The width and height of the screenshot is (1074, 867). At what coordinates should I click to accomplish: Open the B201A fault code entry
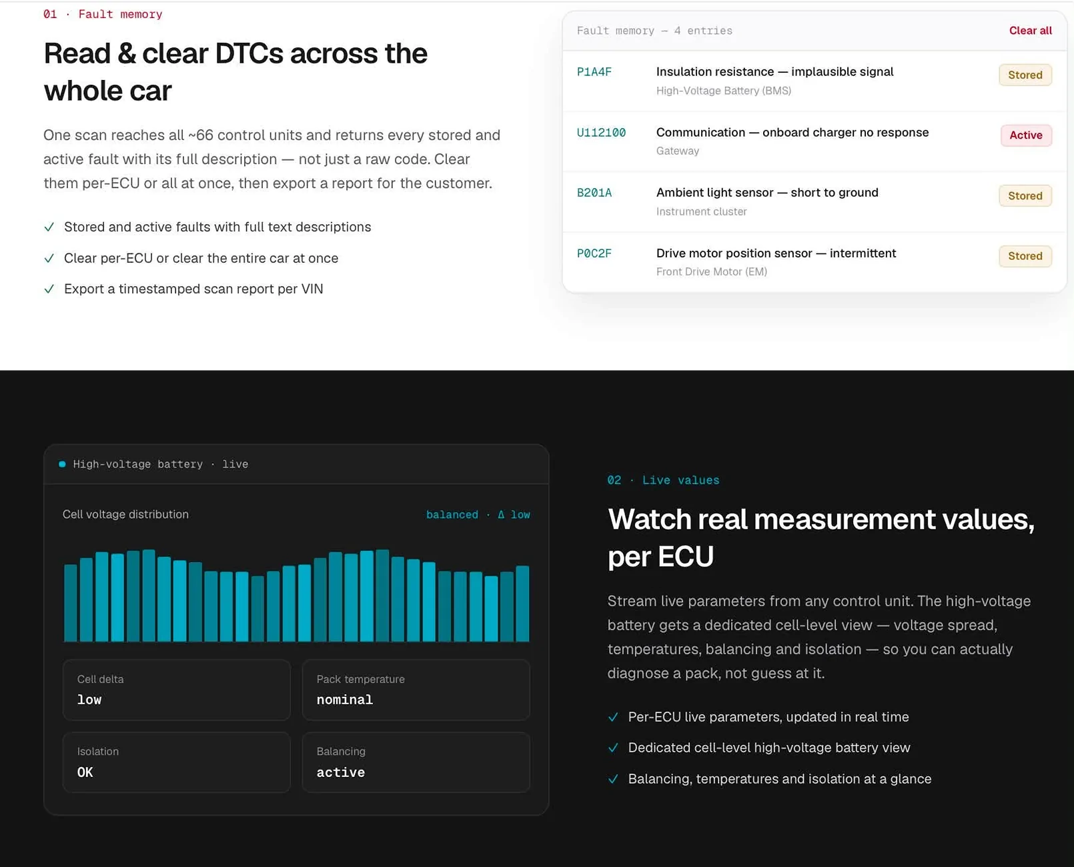[x=594, y=193]
